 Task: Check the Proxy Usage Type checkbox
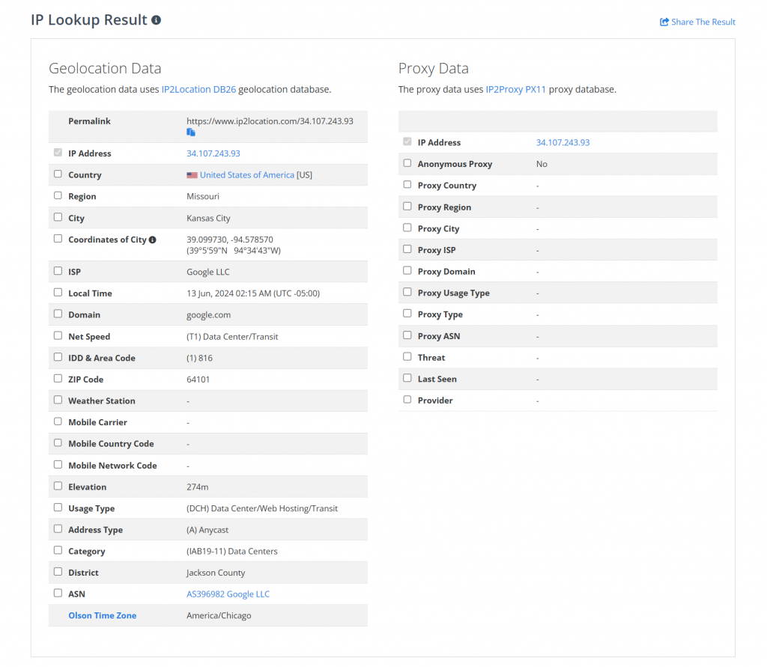point(407,293)
